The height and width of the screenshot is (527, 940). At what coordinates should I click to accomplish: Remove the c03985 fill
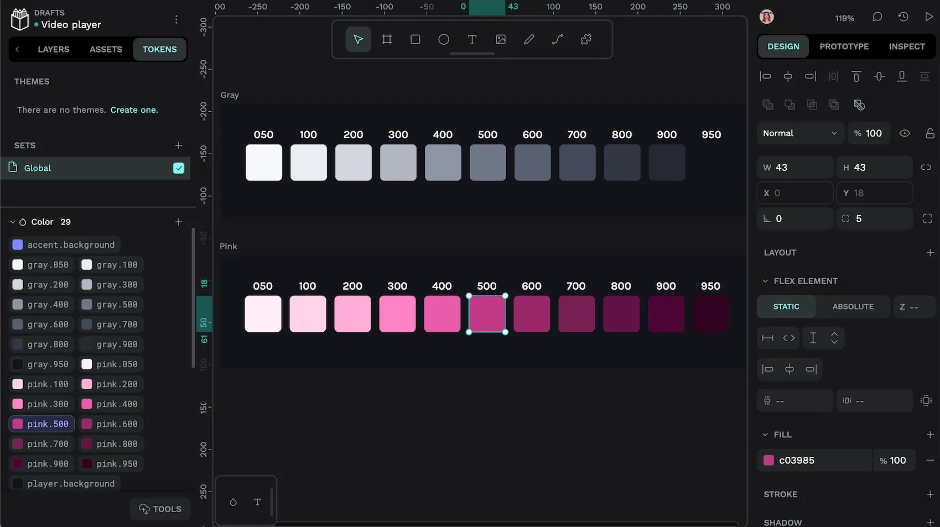coord(930,460)
